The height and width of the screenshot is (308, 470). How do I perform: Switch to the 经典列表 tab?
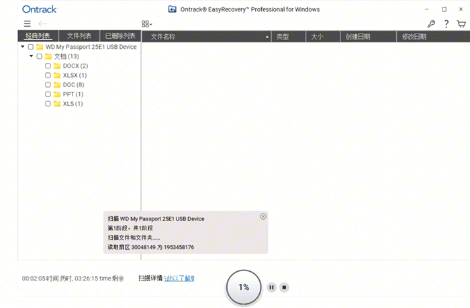pos(38,36)
